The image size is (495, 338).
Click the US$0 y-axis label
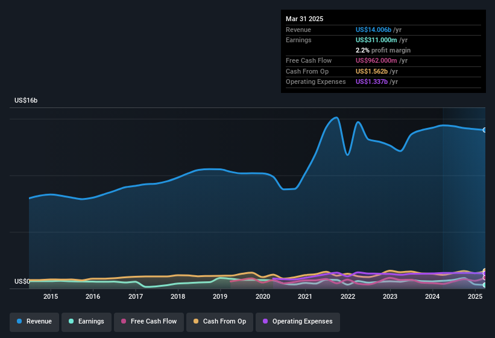pos(22,281)
